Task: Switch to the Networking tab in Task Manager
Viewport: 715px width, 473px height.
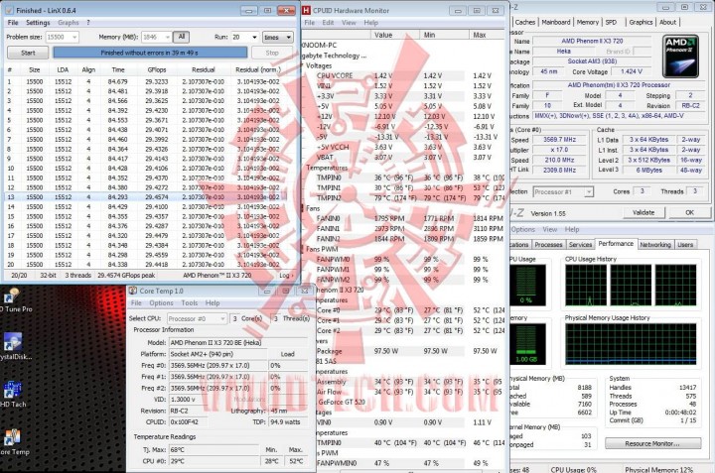Action: click(655, 245)
